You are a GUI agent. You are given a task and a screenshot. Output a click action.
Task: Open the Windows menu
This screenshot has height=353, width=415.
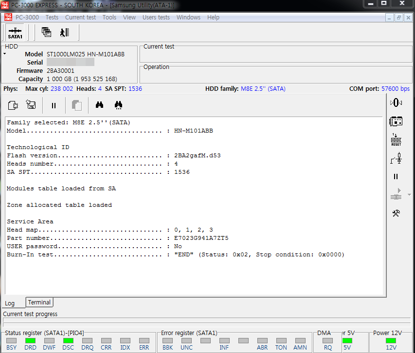point(188,17)
